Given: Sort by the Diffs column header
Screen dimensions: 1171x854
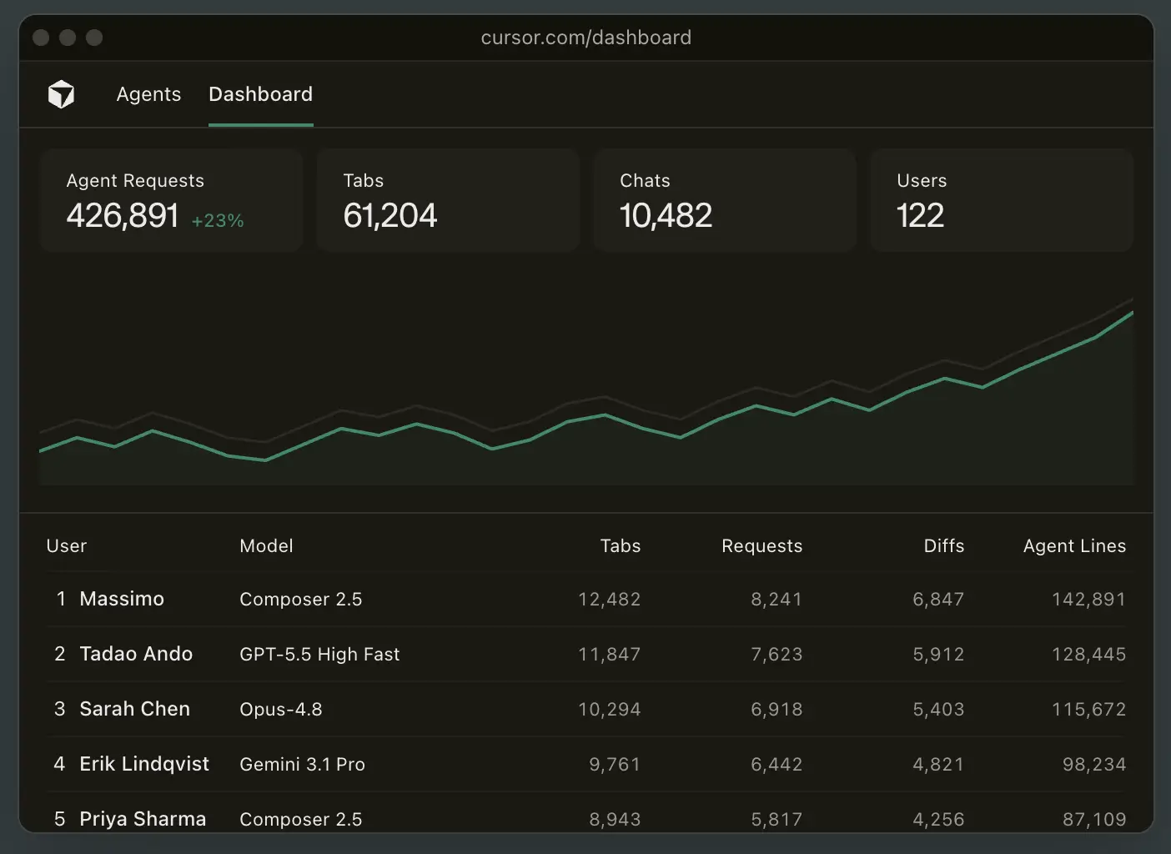Looking at the screenshot, I should coord(943,546).
